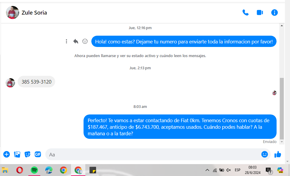Click the 8:03 am timestamp
The width and height of the screenshot is (290, 176).
140,107
